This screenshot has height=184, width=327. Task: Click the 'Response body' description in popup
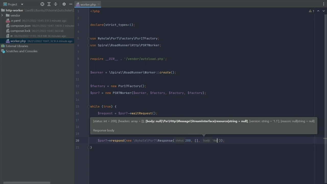104,130
